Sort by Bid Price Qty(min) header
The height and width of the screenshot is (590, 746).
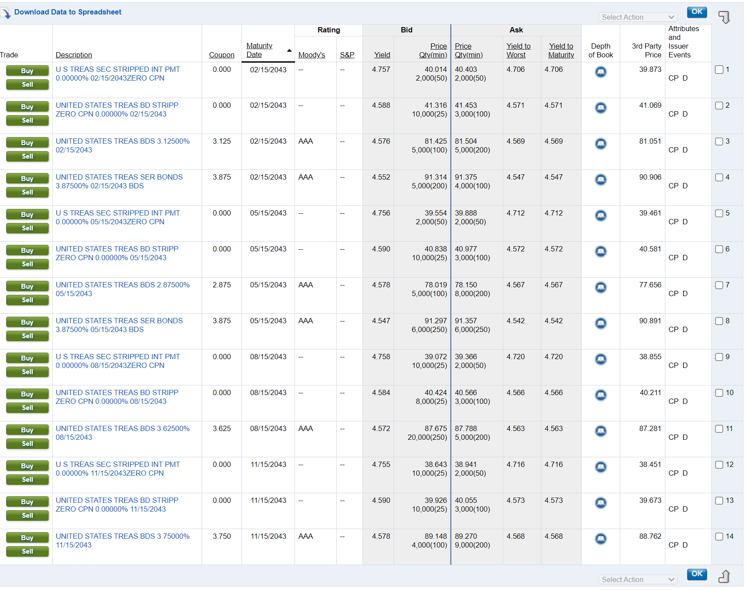(x=433, y=50)
